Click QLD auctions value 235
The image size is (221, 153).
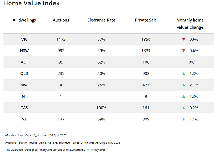tap(61, 74)
